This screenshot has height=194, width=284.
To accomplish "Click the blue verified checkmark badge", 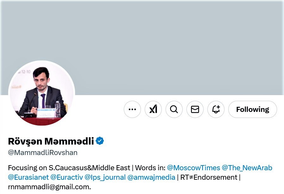I will tap(100, 141).
